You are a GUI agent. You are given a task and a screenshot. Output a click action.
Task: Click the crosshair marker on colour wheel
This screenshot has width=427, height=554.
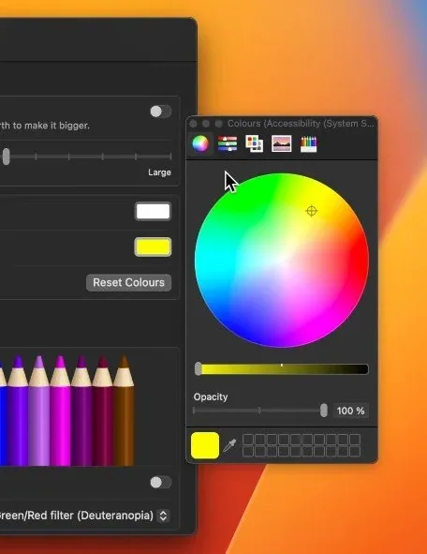point(312,211)
